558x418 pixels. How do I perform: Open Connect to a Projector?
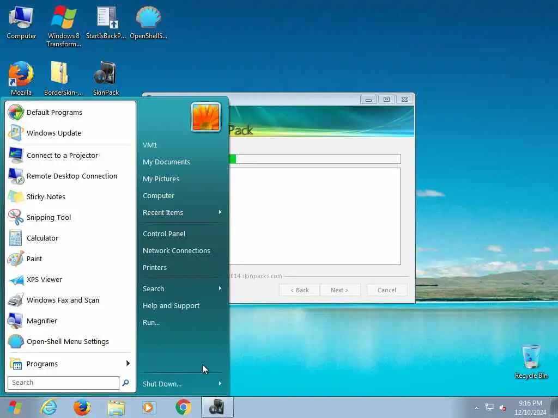(70, 155)
